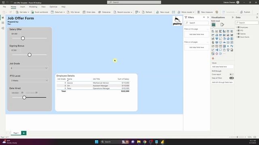
Task: Open the Help ribbon tab
Action: [x=63, y=7]
